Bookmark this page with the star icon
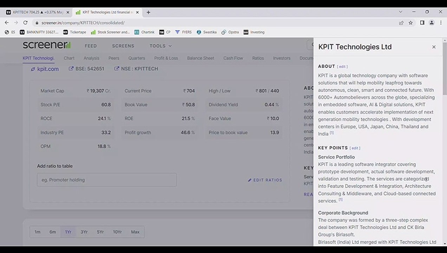This screenshot has width=447, height=253. click(x=410, y=22)
